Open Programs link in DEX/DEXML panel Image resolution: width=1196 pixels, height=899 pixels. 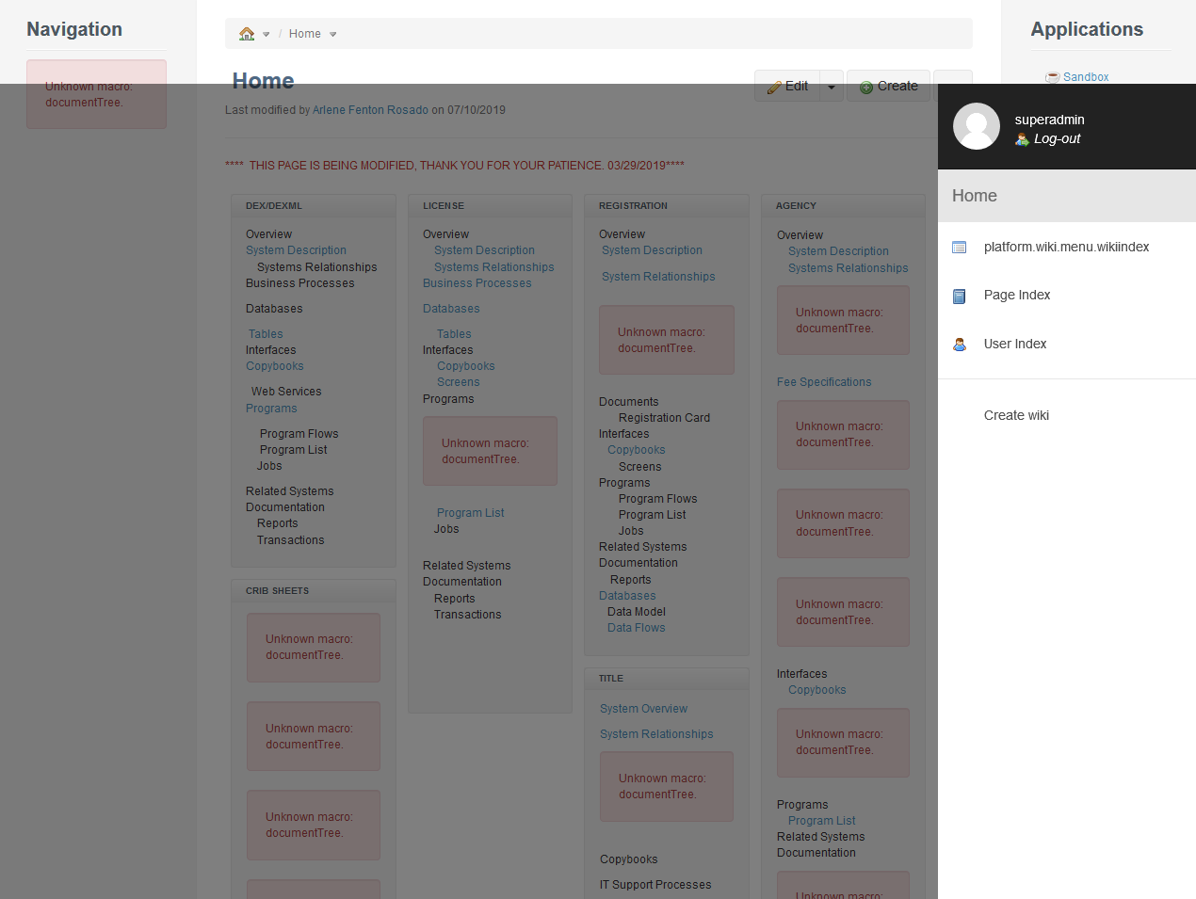[x=271, y=409]
